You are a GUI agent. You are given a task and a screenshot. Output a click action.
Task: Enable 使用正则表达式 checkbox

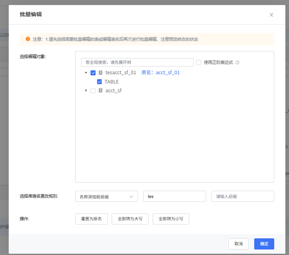pos(199,62)
